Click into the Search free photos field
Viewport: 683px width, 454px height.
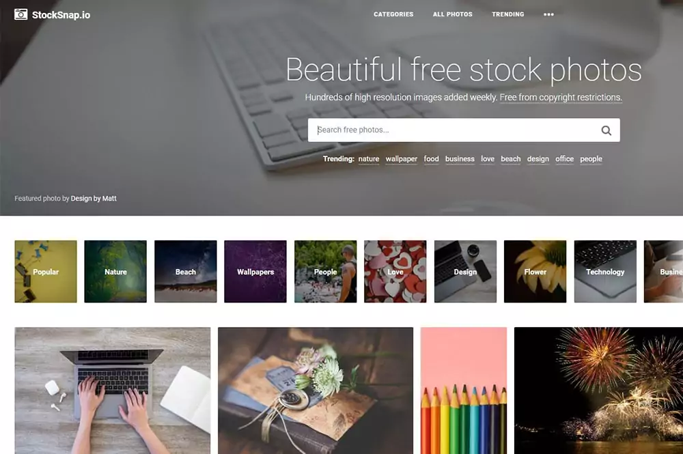point(453,130)
